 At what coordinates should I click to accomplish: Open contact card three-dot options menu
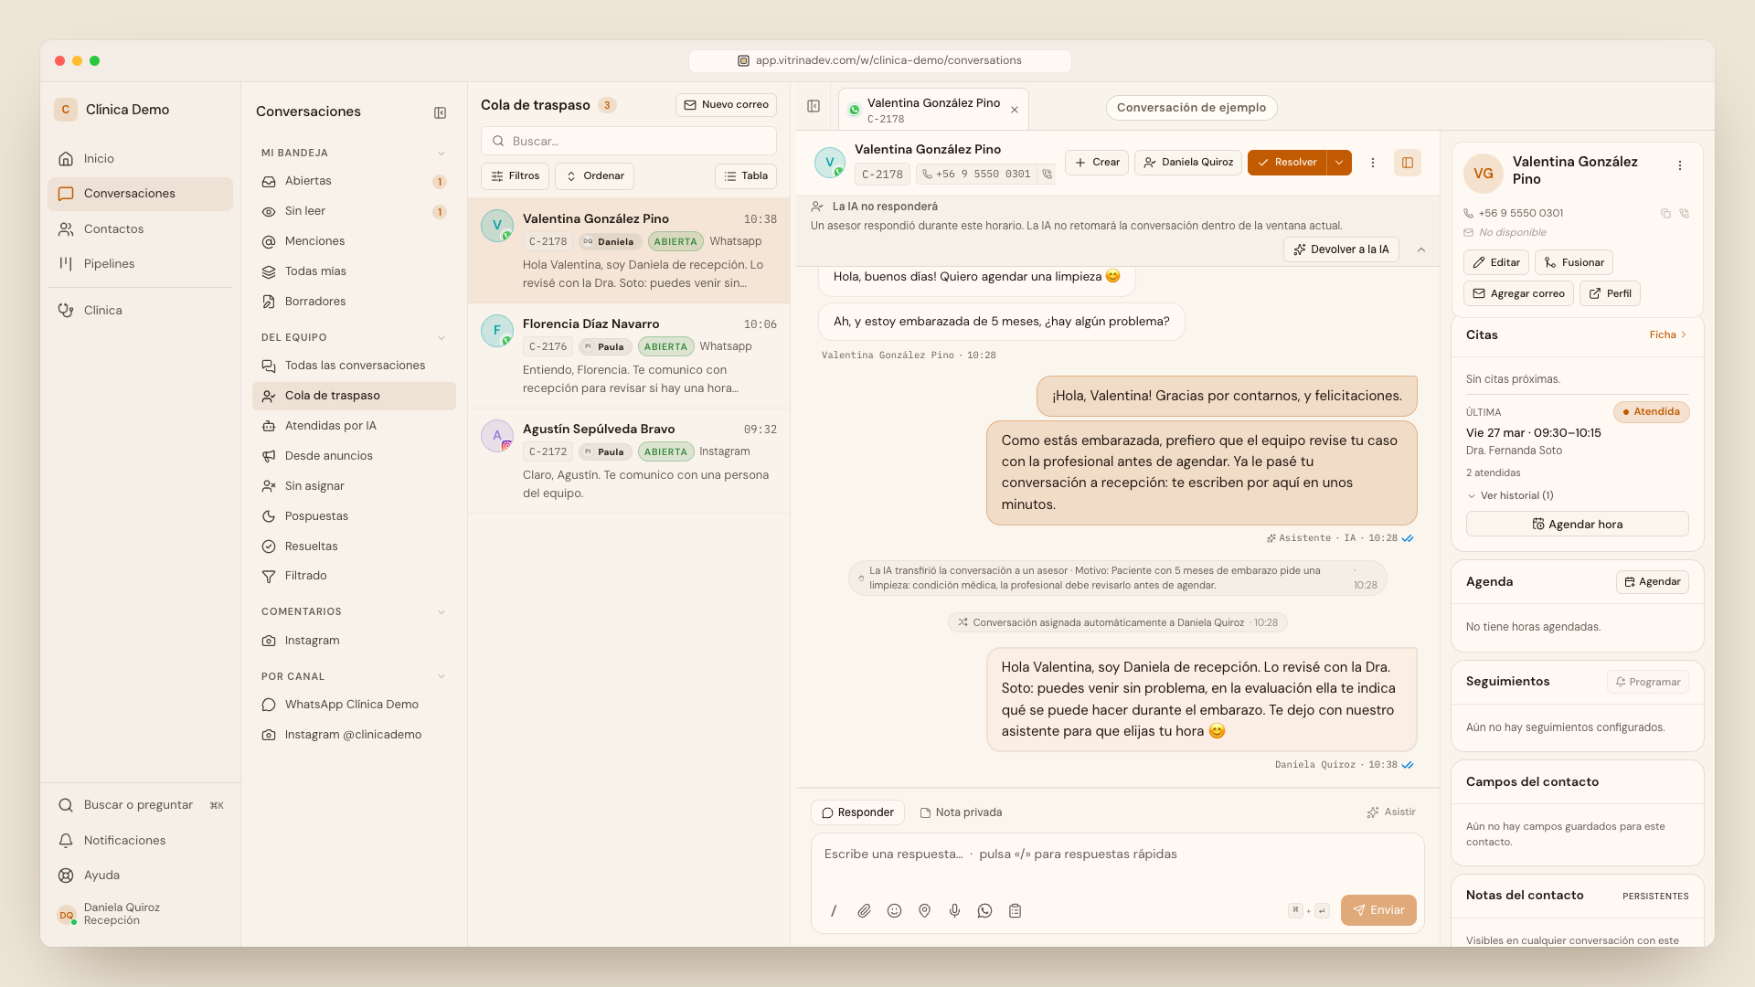point(1679,165)
